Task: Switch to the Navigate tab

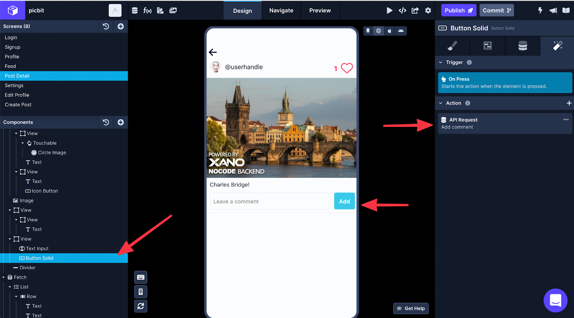Action: point(281,10)
